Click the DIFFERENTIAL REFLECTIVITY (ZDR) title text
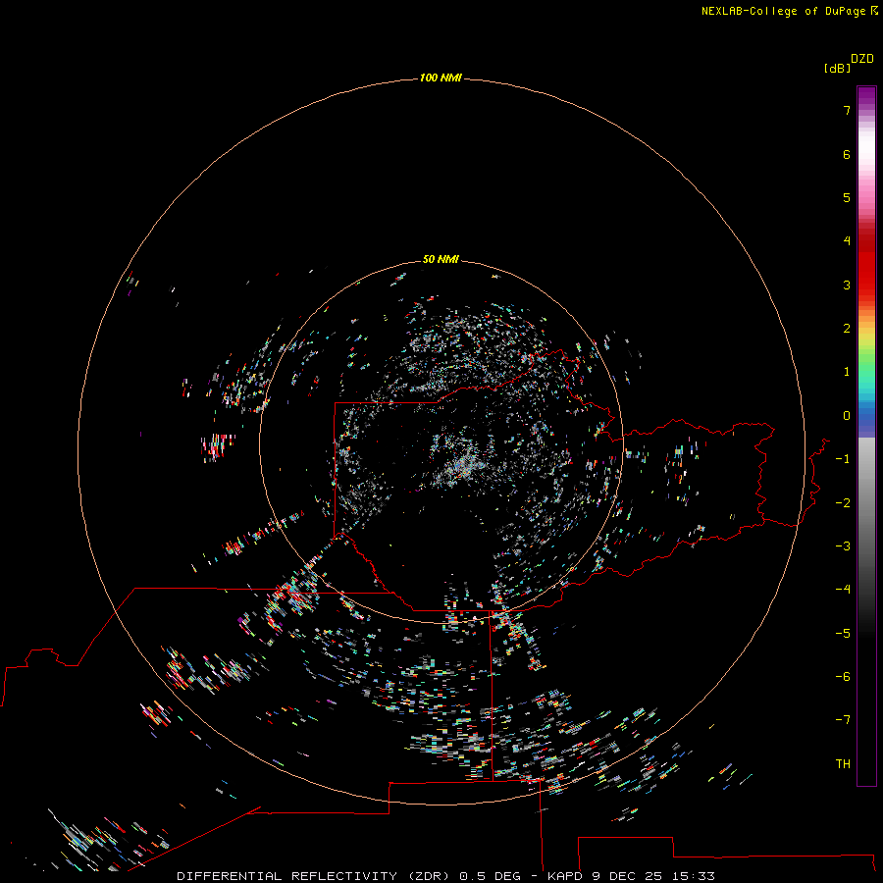Image resolution: width=883 pixels, height=883 pixels. (x=313, y=876)
